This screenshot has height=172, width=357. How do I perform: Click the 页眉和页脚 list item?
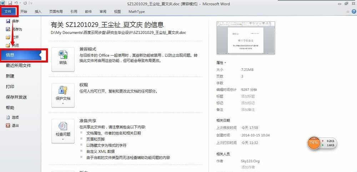click(x=96, y=139)
